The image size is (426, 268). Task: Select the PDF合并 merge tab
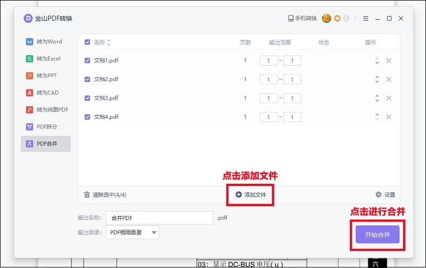tap(46, 144)
